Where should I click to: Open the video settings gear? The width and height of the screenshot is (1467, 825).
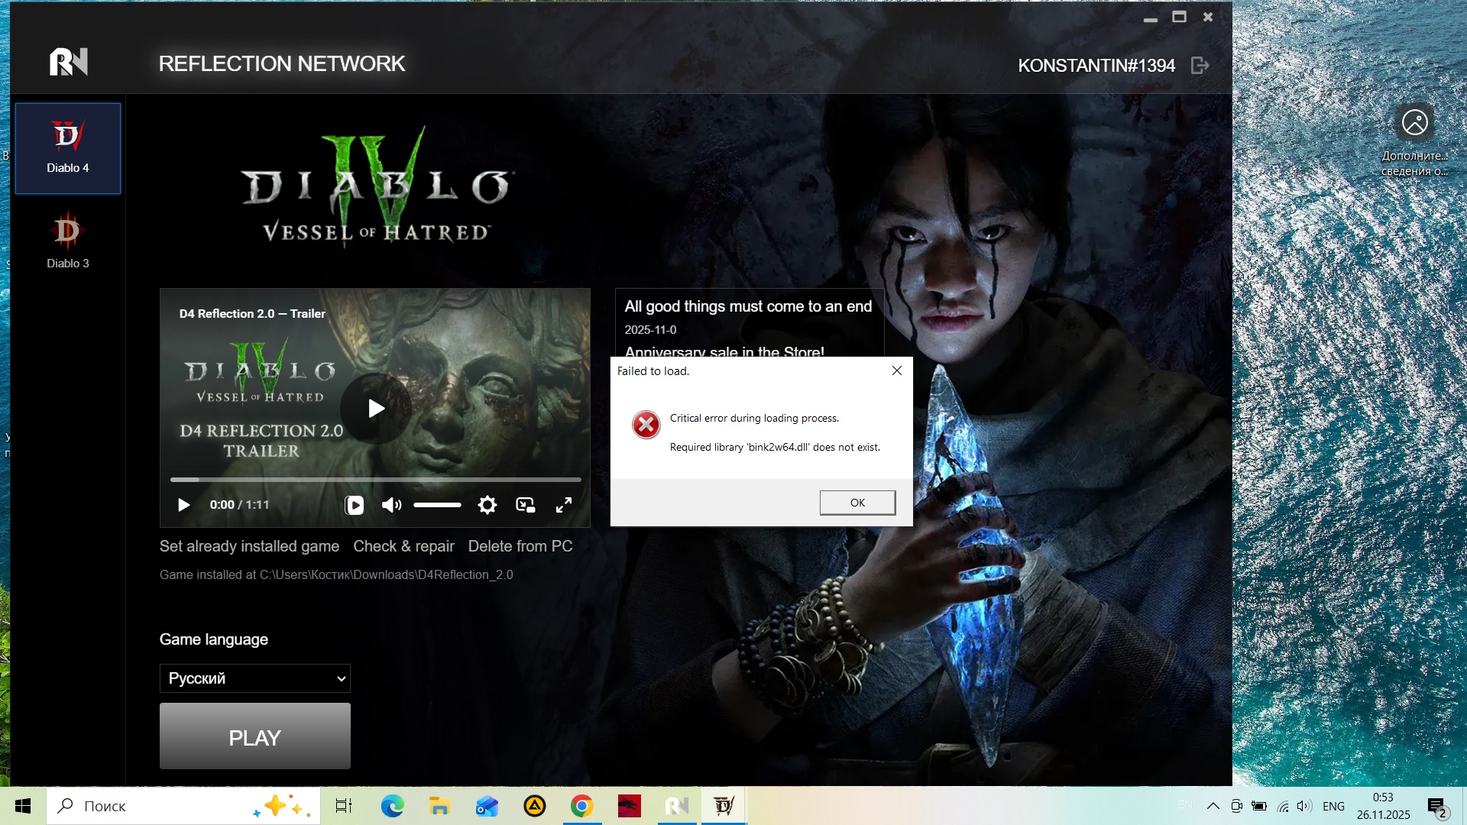coord(487,505)
